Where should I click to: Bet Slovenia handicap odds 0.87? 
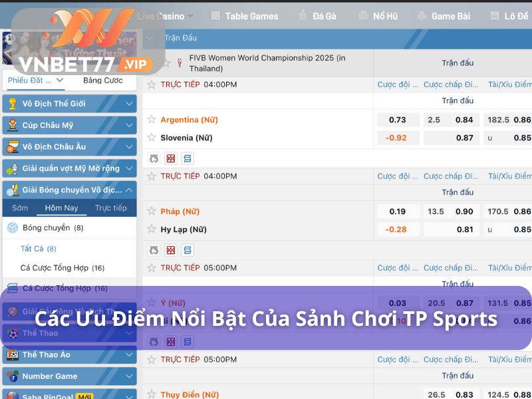point(452,138)
